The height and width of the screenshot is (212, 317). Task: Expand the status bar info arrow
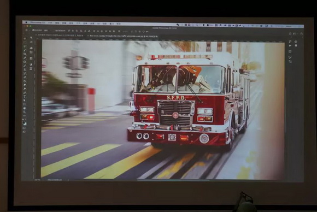click(x=68, y=180)
